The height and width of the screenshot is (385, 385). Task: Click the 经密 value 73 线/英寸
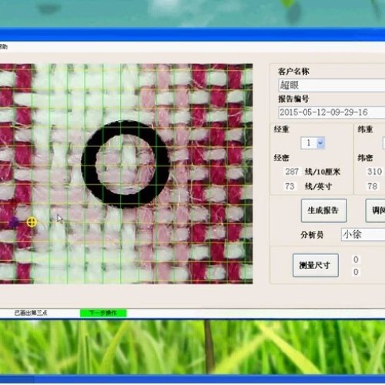click(290, 186)
